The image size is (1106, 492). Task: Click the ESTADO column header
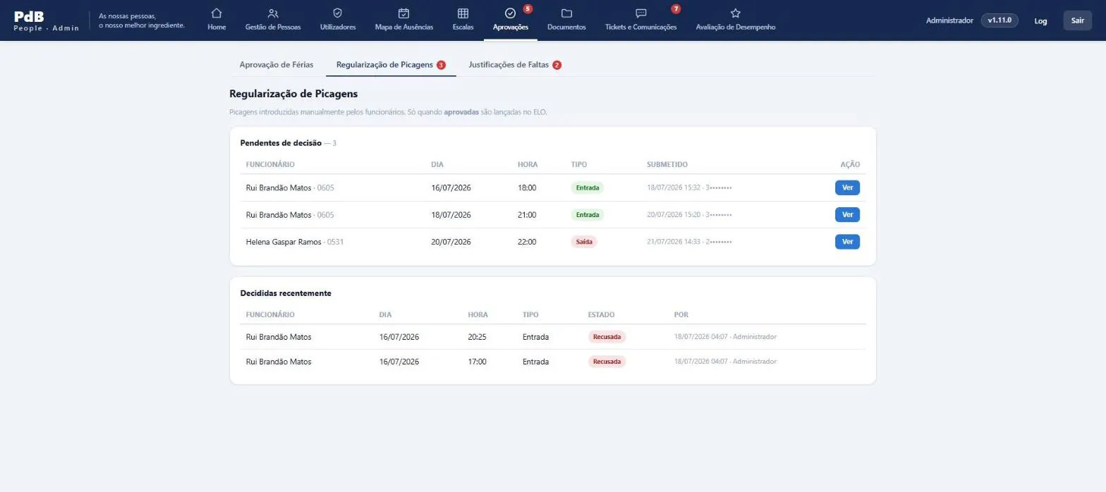pyautogui.click(x=601, y=314)
